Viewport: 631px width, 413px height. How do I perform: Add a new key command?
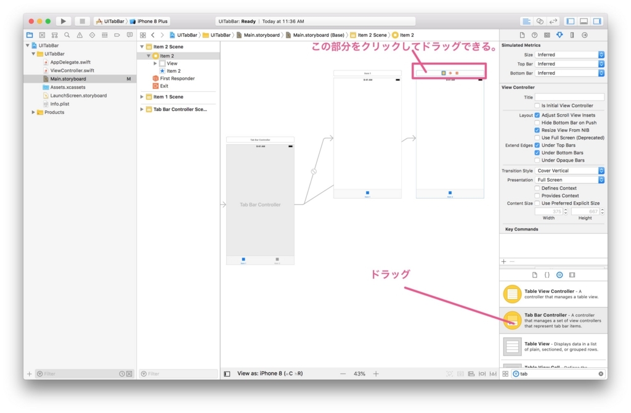(504, 261)
